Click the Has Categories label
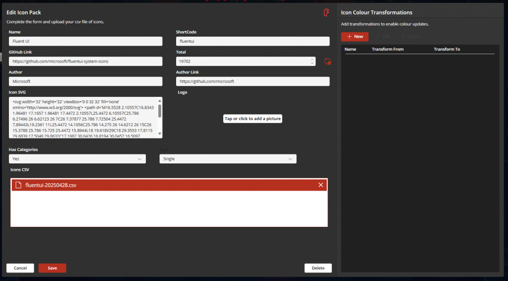Viewport: 508px width, 281px height. [23, 149]
